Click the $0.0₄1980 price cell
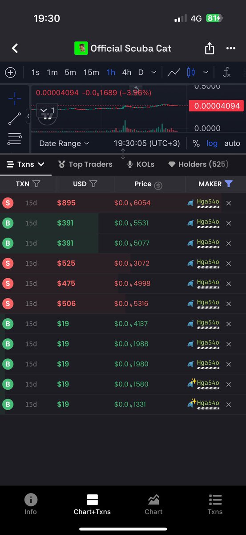This screenshot has height=535, width=246. coord(131,364)
